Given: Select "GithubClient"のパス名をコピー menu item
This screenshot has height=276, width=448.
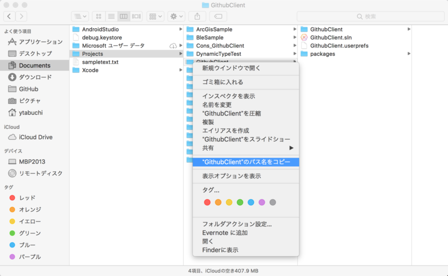Looking at the screenshot, I should pos(246,162).
